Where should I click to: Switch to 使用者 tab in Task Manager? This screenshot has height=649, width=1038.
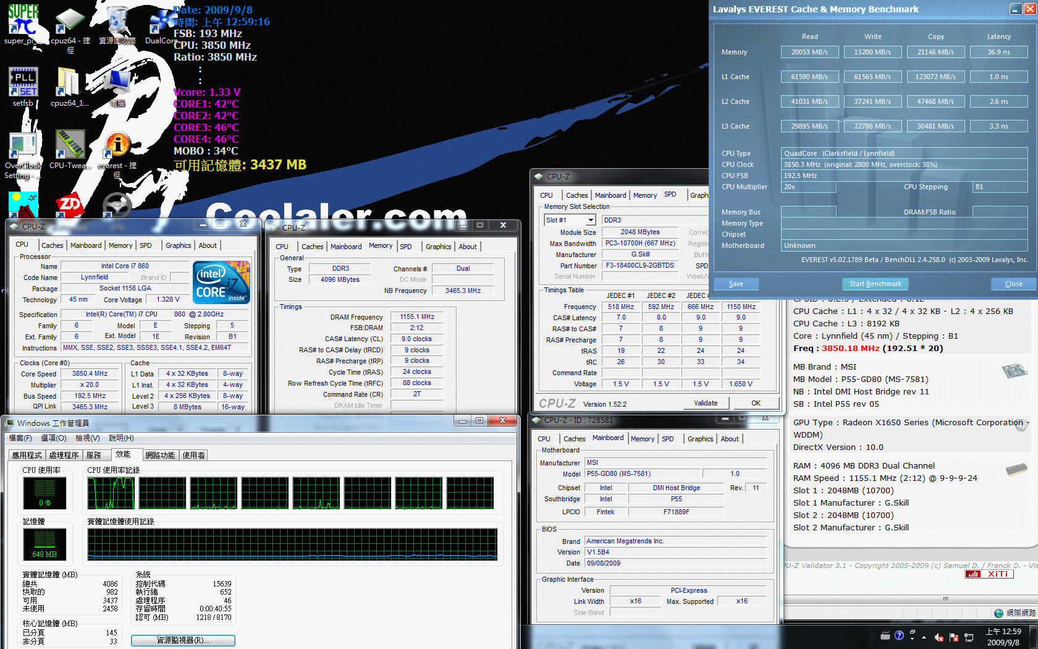pyautogui.click(x=194, y=456)
